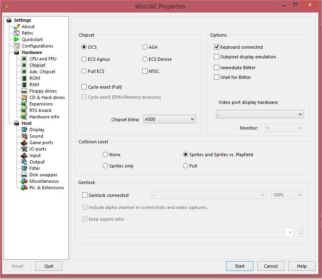Enable the NTSC checkbox
322x279 pixels.
pyautogui.click(x=145, y=71)
